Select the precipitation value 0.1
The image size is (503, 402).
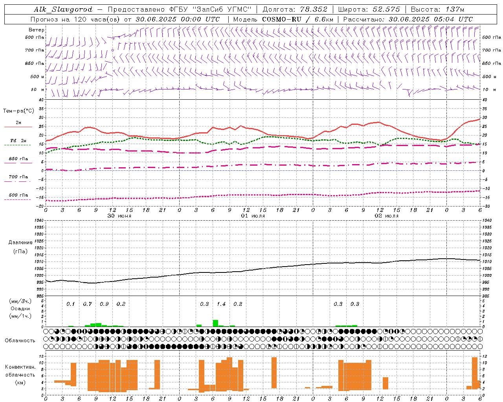(70, 304)
